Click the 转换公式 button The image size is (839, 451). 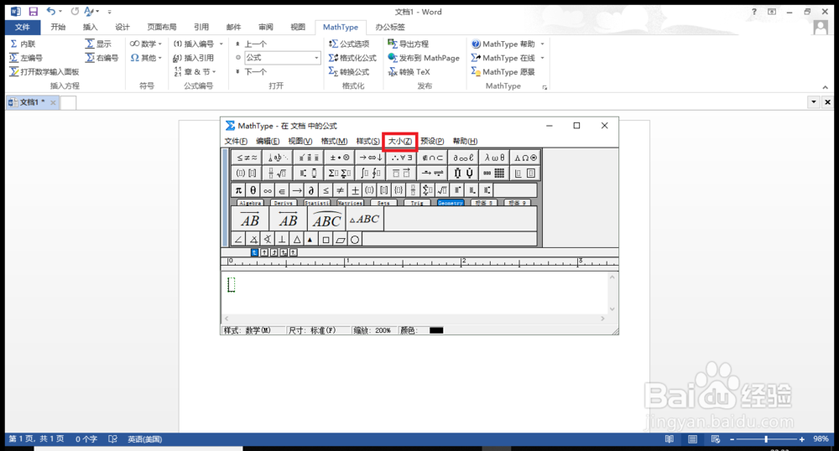coord(349,71)
